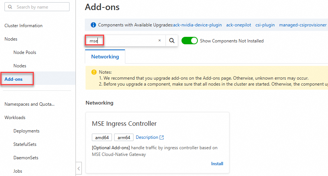Viewport: 328px width, 176px height.
Task: Go to Deployments under Workloads
Action: (26, 131)
